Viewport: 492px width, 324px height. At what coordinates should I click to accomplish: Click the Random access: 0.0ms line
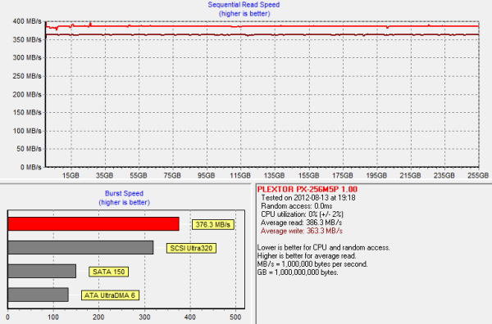pos(297,206)
